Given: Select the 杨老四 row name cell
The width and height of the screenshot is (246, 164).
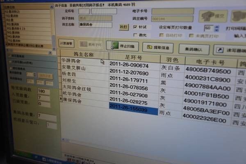Looking at the screenshot, I should 85,74.
